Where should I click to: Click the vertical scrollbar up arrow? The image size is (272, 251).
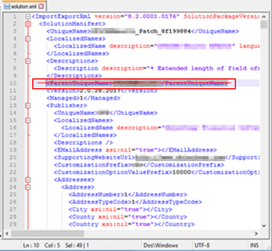point(264,17)
